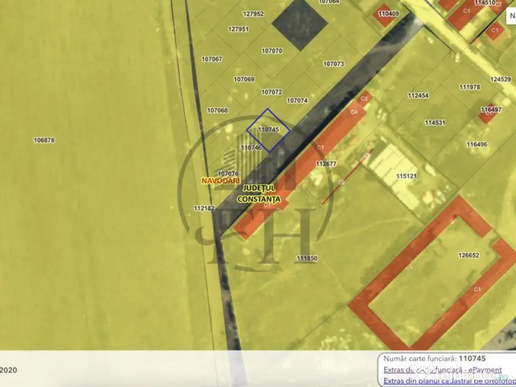
Task: Select the parcel numbered 112454
Action: pos(418,96)
